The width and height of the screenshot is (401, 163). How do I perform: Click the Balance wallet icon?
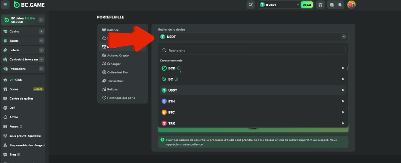[104, 30]
